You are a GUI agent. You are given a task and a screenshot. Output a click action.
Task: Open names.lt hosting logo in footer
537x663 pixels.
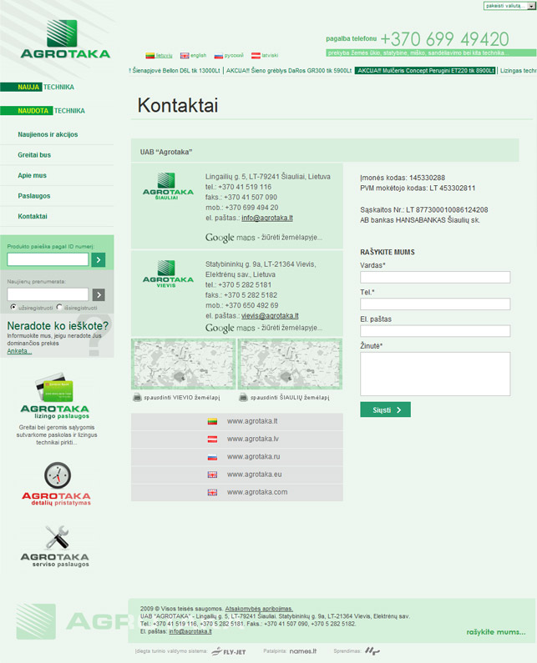(303, 651)
